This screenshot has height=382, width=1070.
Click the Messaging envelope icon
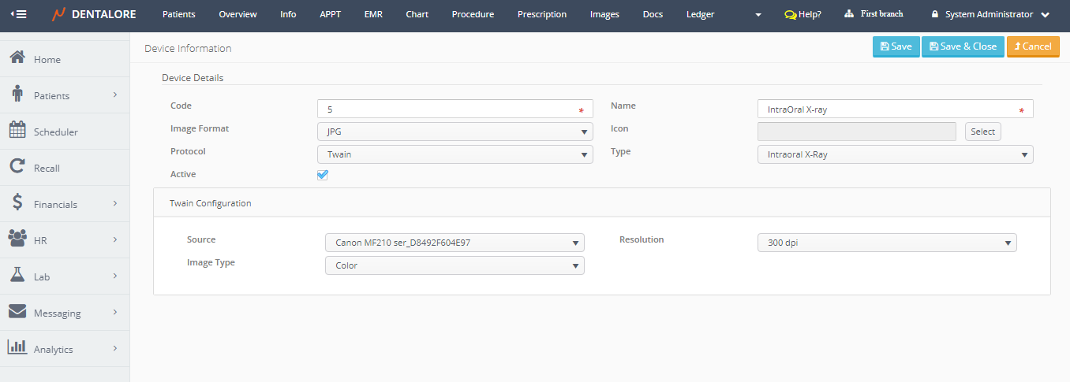click(17, 312)
